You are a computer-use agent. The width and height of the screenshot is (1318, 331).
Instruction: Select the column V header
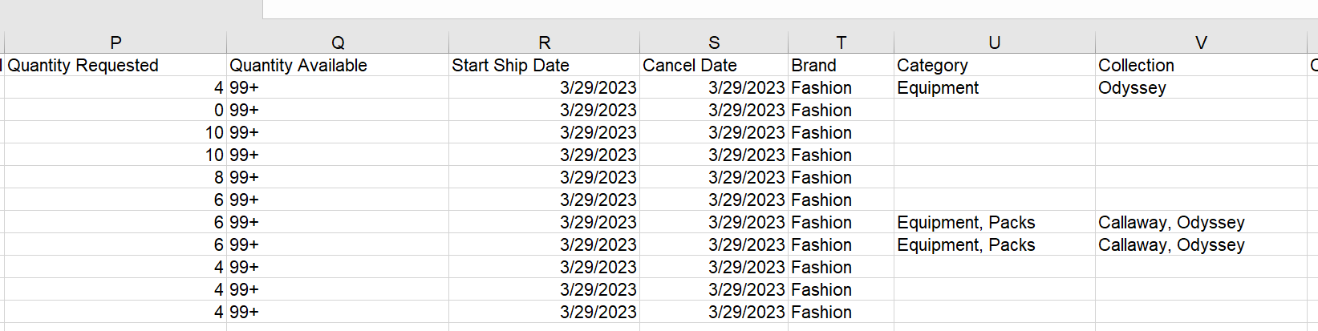click(1201, 42)
